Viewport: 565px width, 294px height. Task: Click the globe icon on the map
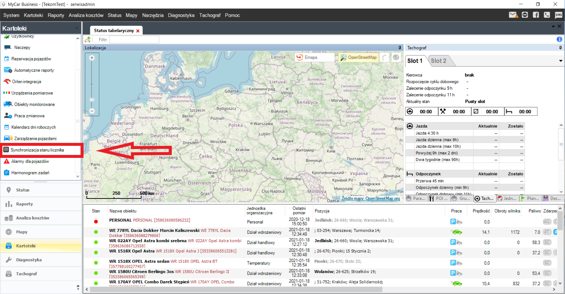coord(396,57)
